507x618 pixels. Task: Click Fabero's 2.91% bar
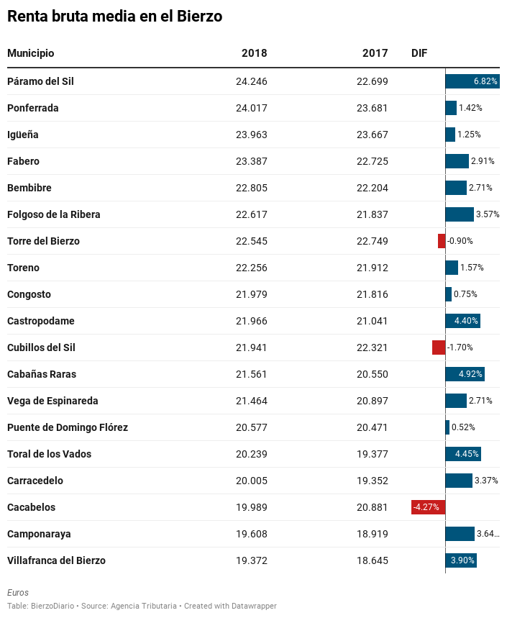[x=457, y=161]
